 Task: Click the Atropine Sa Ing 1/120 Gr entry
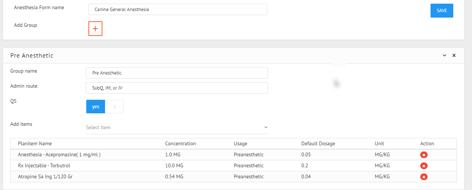tap(45, 177)
